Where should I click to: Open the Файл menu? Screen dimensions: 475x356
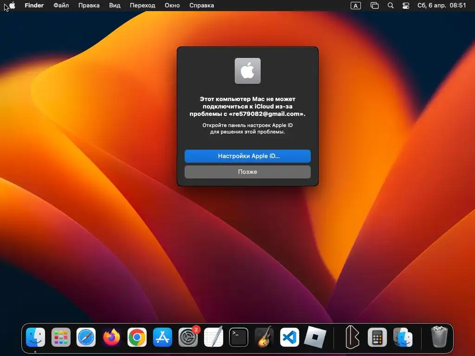[x=61, y=6]
